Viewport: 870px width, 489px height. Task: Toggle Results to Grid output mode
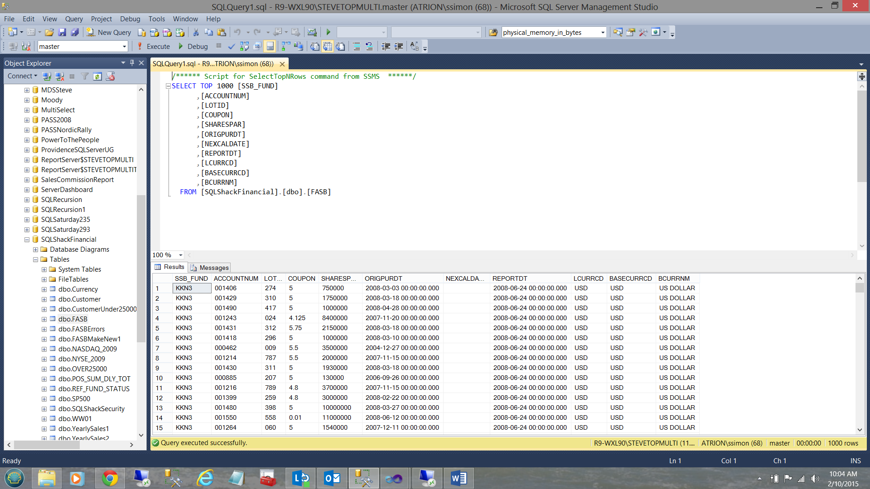click(328, 46)
